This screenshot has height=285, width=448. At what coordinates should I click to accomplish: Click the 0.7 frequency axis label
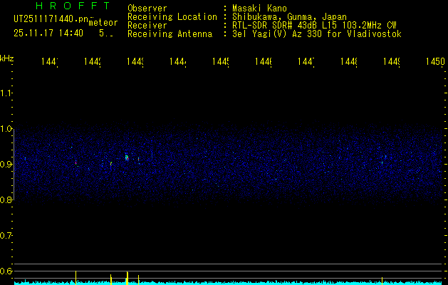pos(6,236)
